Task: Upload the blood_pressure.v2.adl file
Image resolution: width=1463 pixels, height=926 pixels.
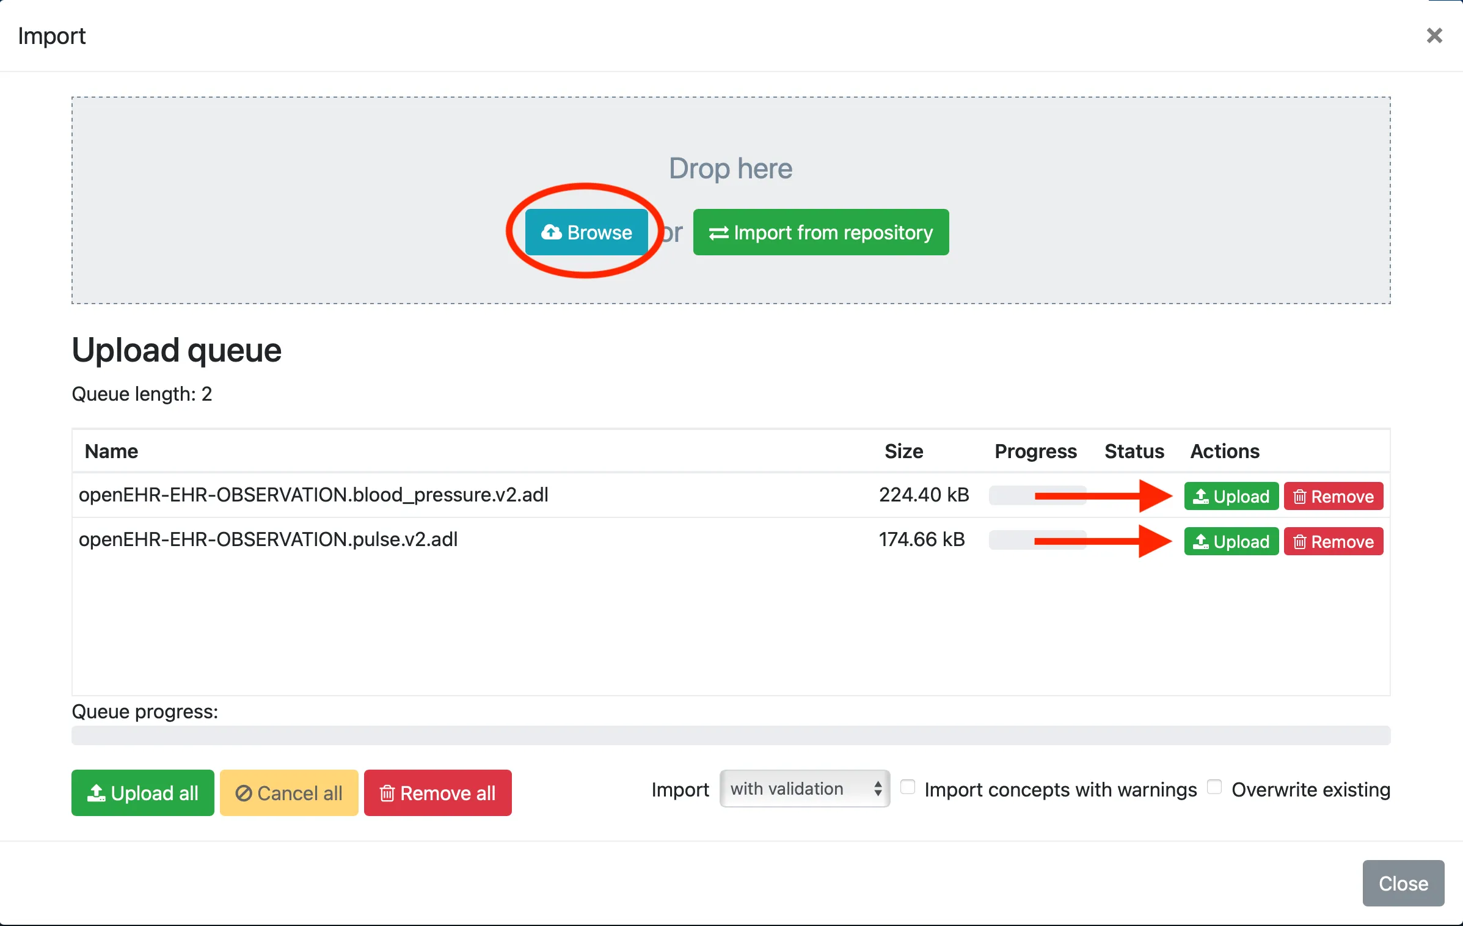Action: pyautogui.click(x=1231, y=496)
